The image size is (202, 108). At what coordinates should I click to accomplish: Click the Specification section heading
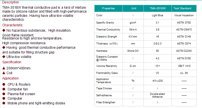[x=12, y=62]
